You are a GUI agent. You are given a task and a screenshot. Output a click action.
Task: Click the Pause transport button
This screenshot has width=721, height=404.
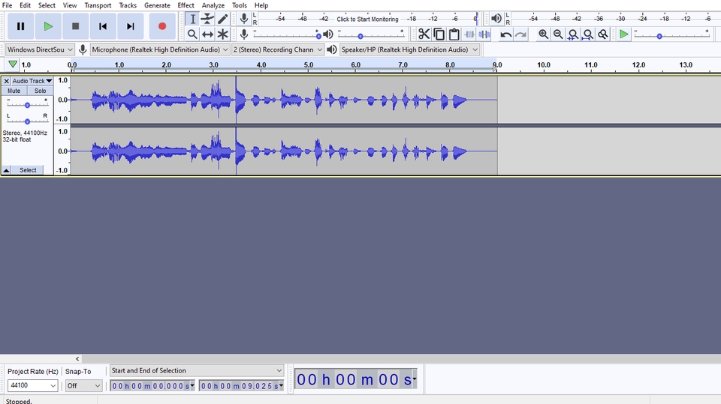tap(21, 26)
